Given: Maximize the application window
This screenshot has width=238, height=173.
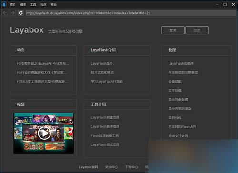Looking at the screenshot, I should (225, 4).
